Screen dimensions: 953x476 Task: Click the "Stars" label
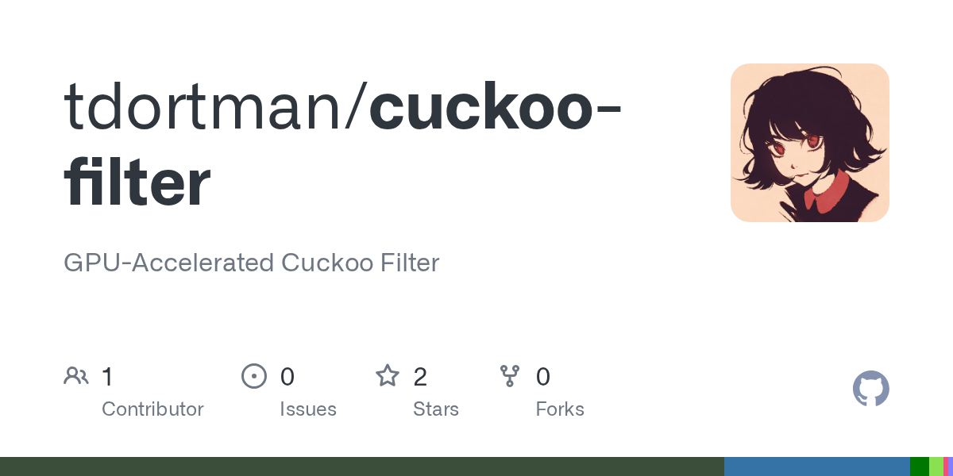point(435,409)
